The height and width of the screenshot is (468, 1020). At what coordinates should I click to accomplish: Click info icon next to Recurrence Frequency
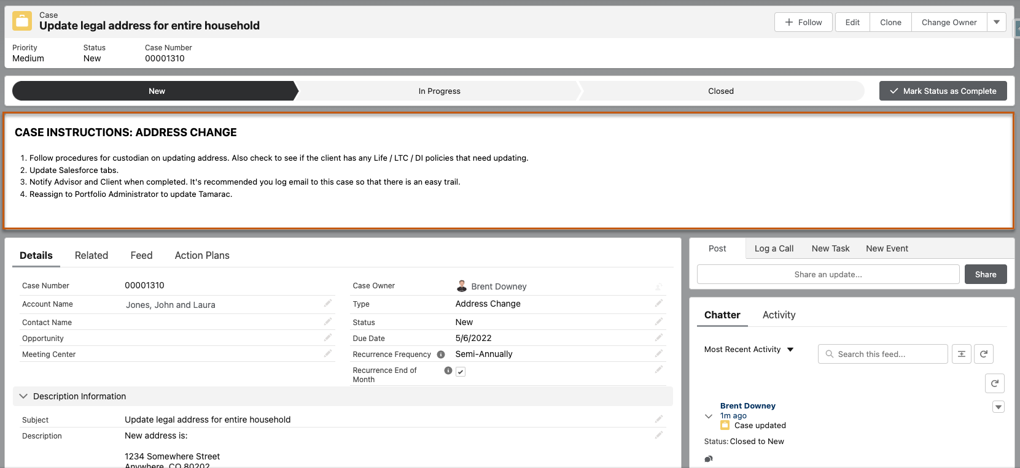441,355
